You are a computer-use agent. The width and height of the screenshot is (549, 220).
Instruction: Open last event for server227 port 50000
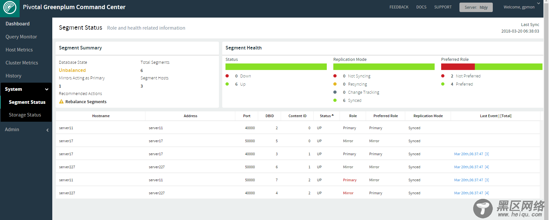pyautogui.click(x=472, y=167)
